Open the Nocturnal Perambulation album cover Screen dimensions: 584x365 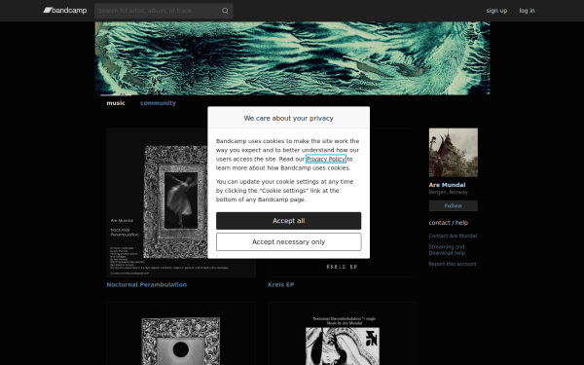[x=181, y=202]
